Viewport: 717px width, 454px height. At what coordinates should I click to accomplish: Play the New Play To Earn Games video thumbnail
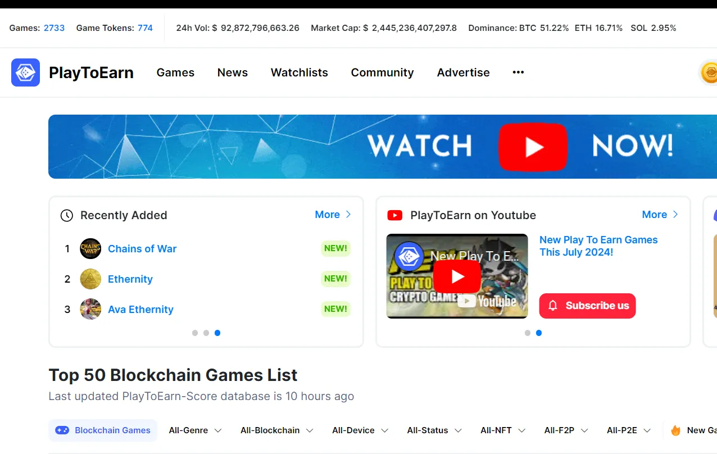click(x=457, y=276)
